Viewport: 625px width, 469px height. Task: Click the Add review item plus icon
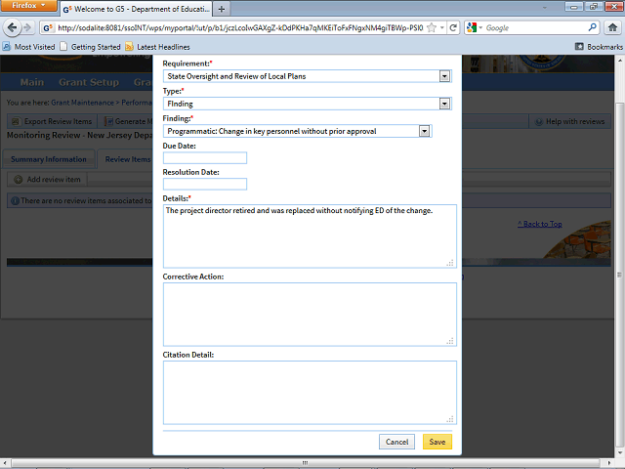pos(18,180)
